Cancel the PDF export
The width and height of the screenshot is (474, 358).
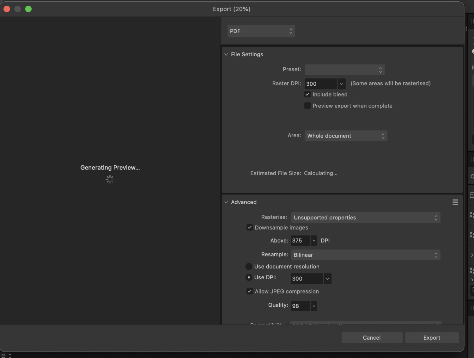tap(372, 337)
